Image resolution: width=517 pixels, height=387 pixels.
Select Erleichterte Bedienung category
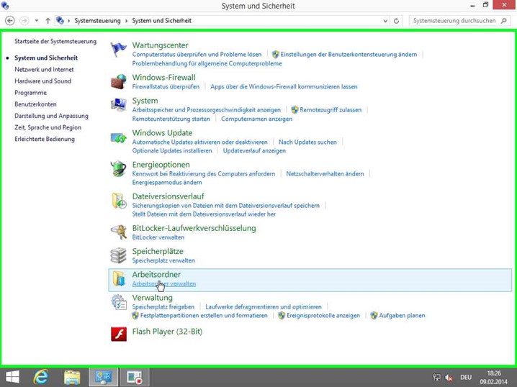pos(45,139)
